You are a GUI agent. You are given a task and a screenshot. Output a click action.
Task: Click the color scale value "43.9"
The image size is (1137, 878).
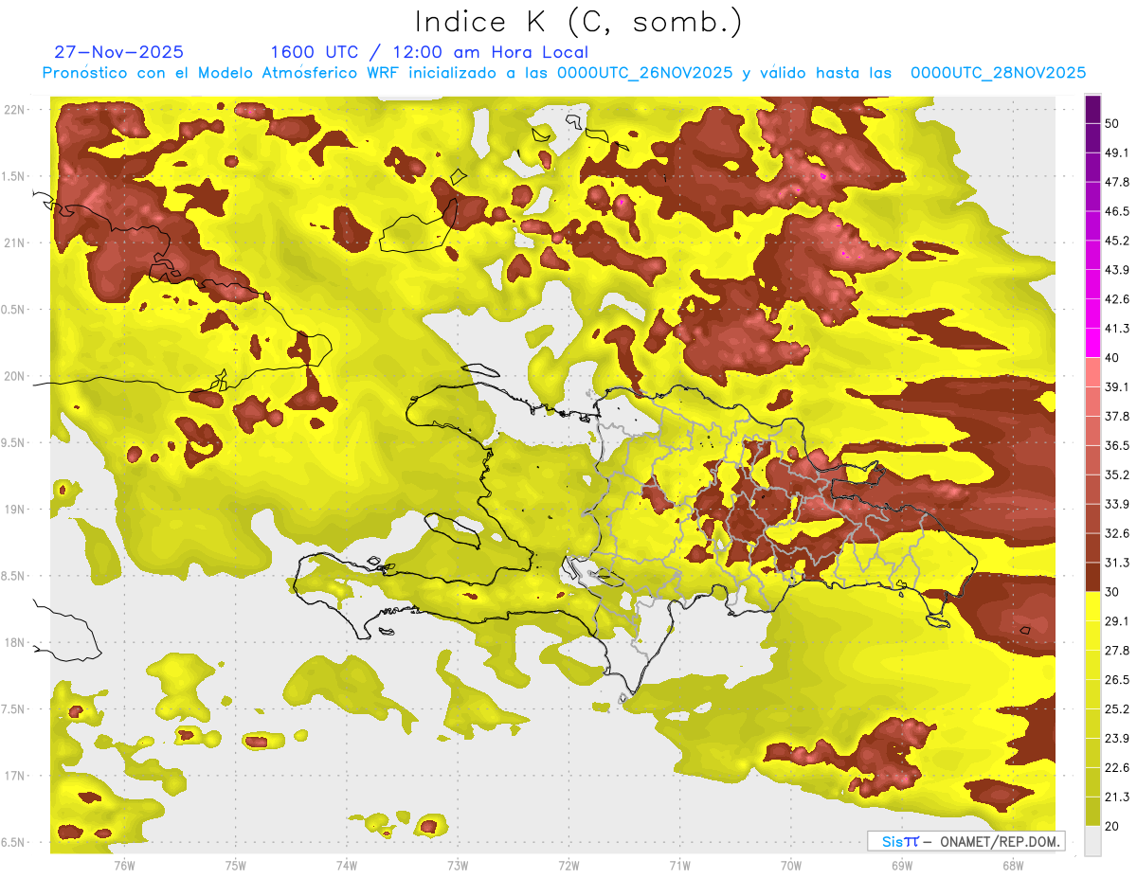coord(1117,270)
